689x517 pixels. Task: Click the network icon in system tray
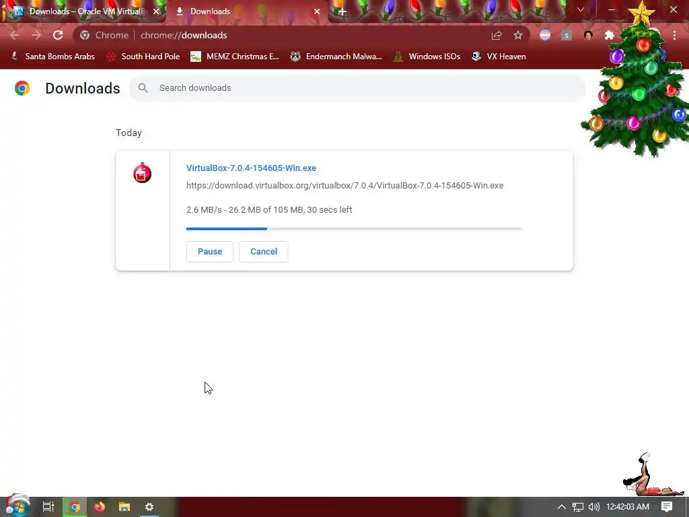pyautogui.click(x=578, y=507)
